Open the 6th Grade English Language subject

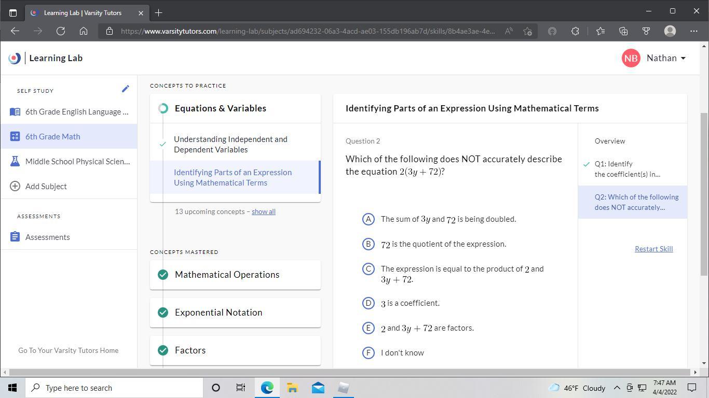click(76, 112)
